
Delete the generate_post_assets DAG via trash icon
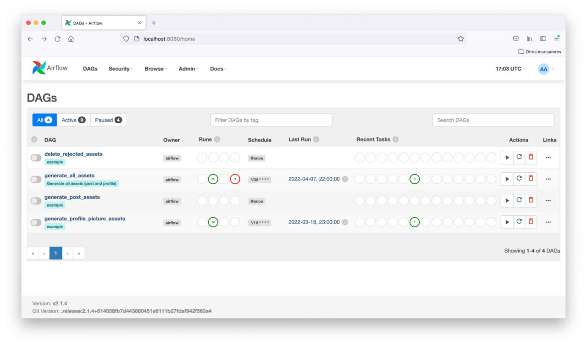[531, 200]
